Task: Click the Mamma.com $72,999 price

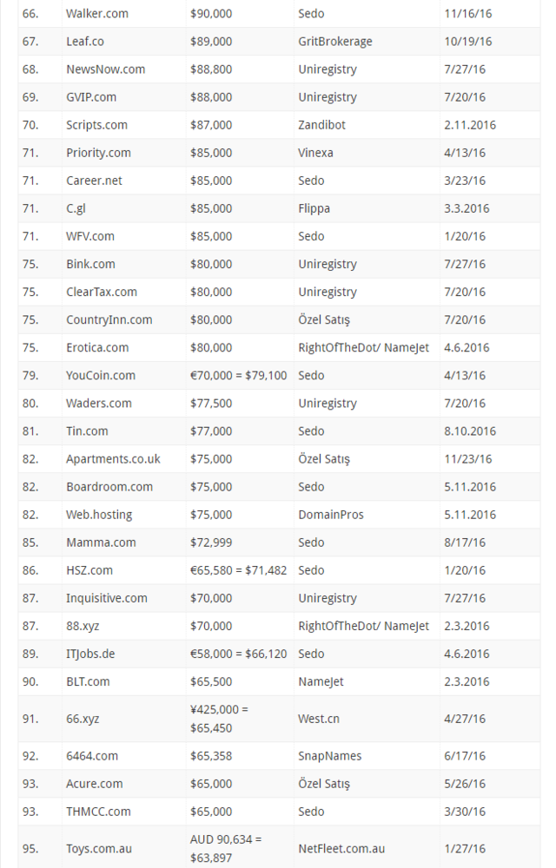Action: 211,542
